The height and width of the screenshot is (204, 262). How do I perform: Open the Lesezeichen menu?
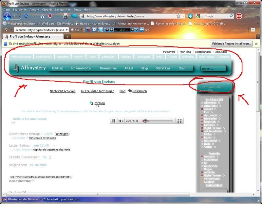coord(63,10)
